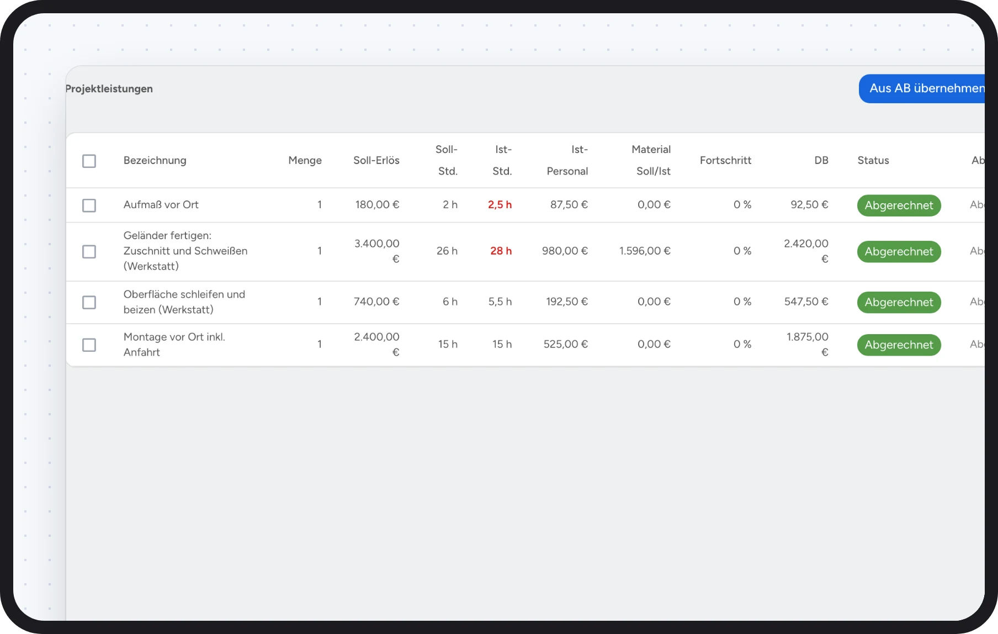Click the 'Soll-Erlös' column header
Screen dimensions: 998x634
(x=376, y=160)
